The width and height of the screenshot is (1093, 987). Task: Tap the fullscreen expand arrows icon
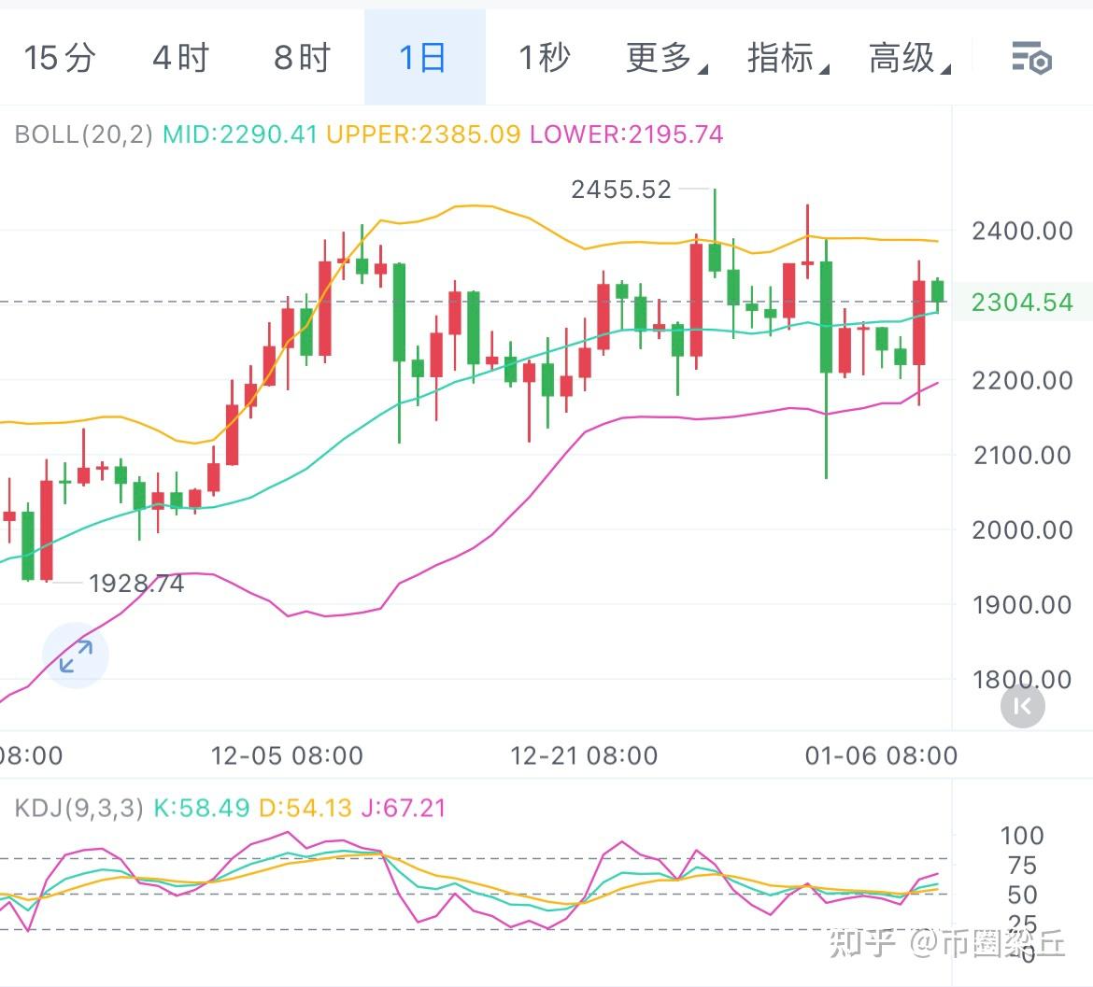pyautogui.click(x=76, y=656)
